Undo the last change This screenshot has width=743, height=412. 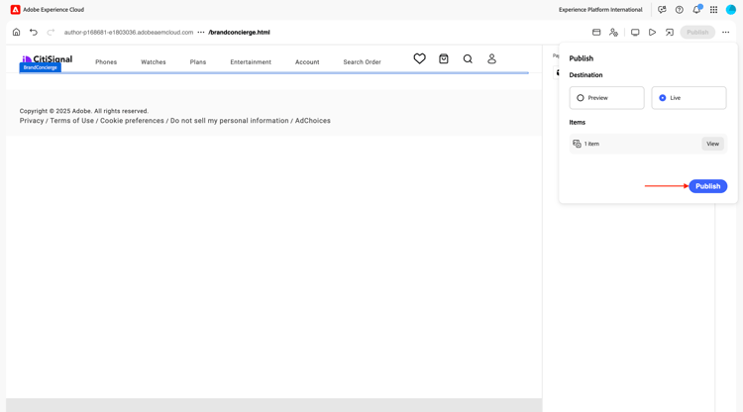tap(33, 33)
